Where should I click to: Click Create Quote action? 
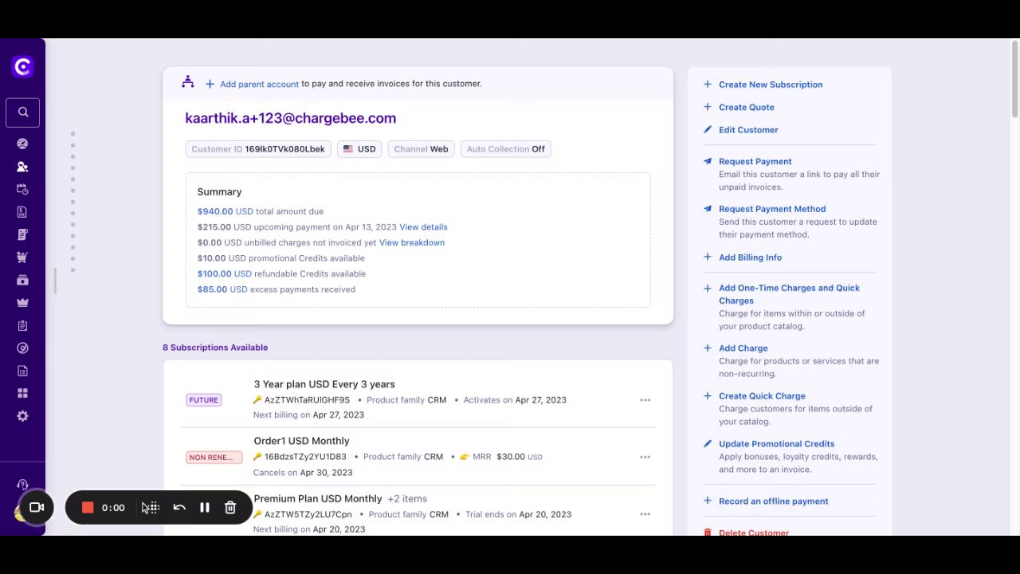746,107
